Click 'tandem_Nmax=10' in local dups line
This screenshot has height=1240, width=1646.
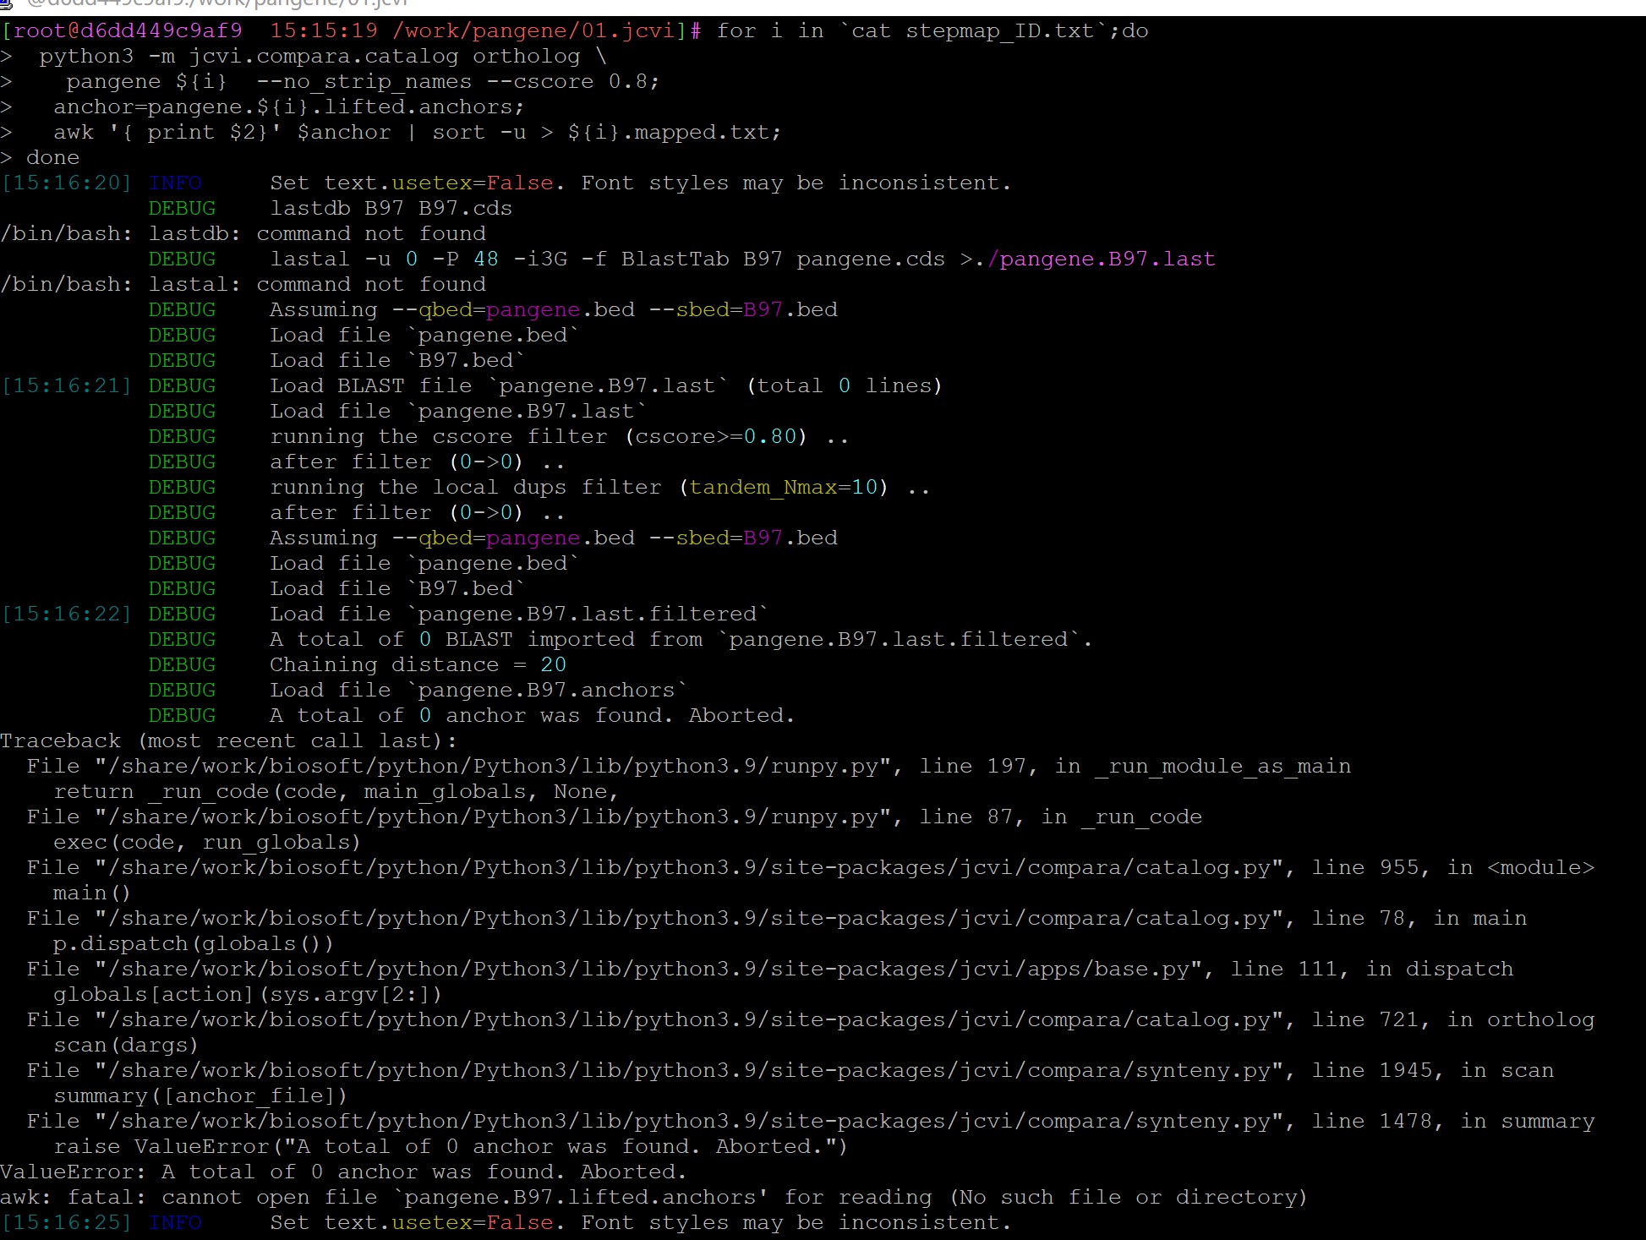[x=783, y=488]
